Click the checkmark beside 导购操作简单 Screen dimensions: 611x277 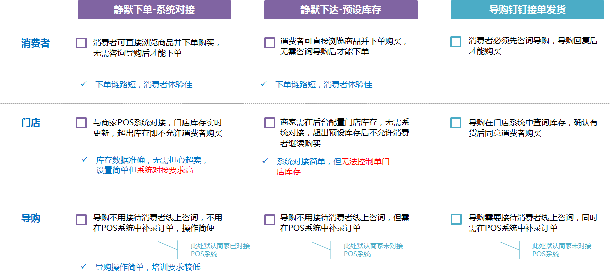pos(83,266)
